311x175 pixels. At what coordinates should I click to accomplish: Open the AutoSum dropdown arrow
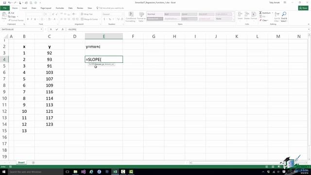[272, 13]
